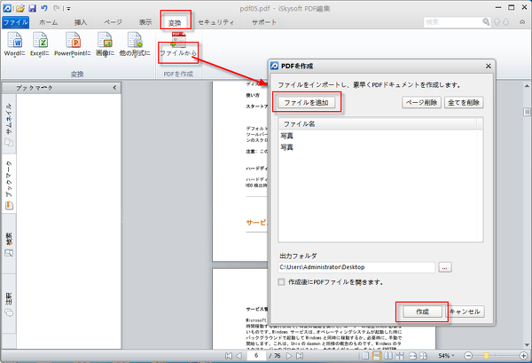The height and width of the screenshot is (363, 532).
Task: Click the save icon in quick access toolbar
Action: pos(31,7)
